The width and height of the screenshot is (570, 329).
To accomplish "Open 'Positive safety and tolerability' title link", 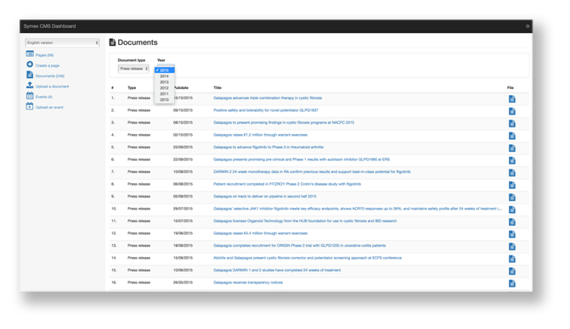I will click(266, 110).
